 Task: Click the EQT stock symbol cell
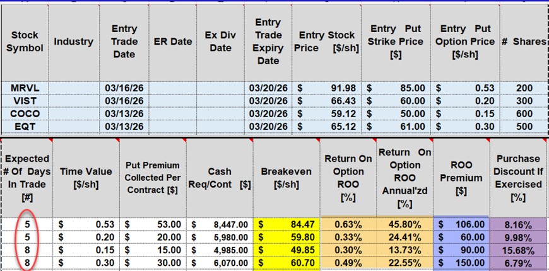point(27,127)
